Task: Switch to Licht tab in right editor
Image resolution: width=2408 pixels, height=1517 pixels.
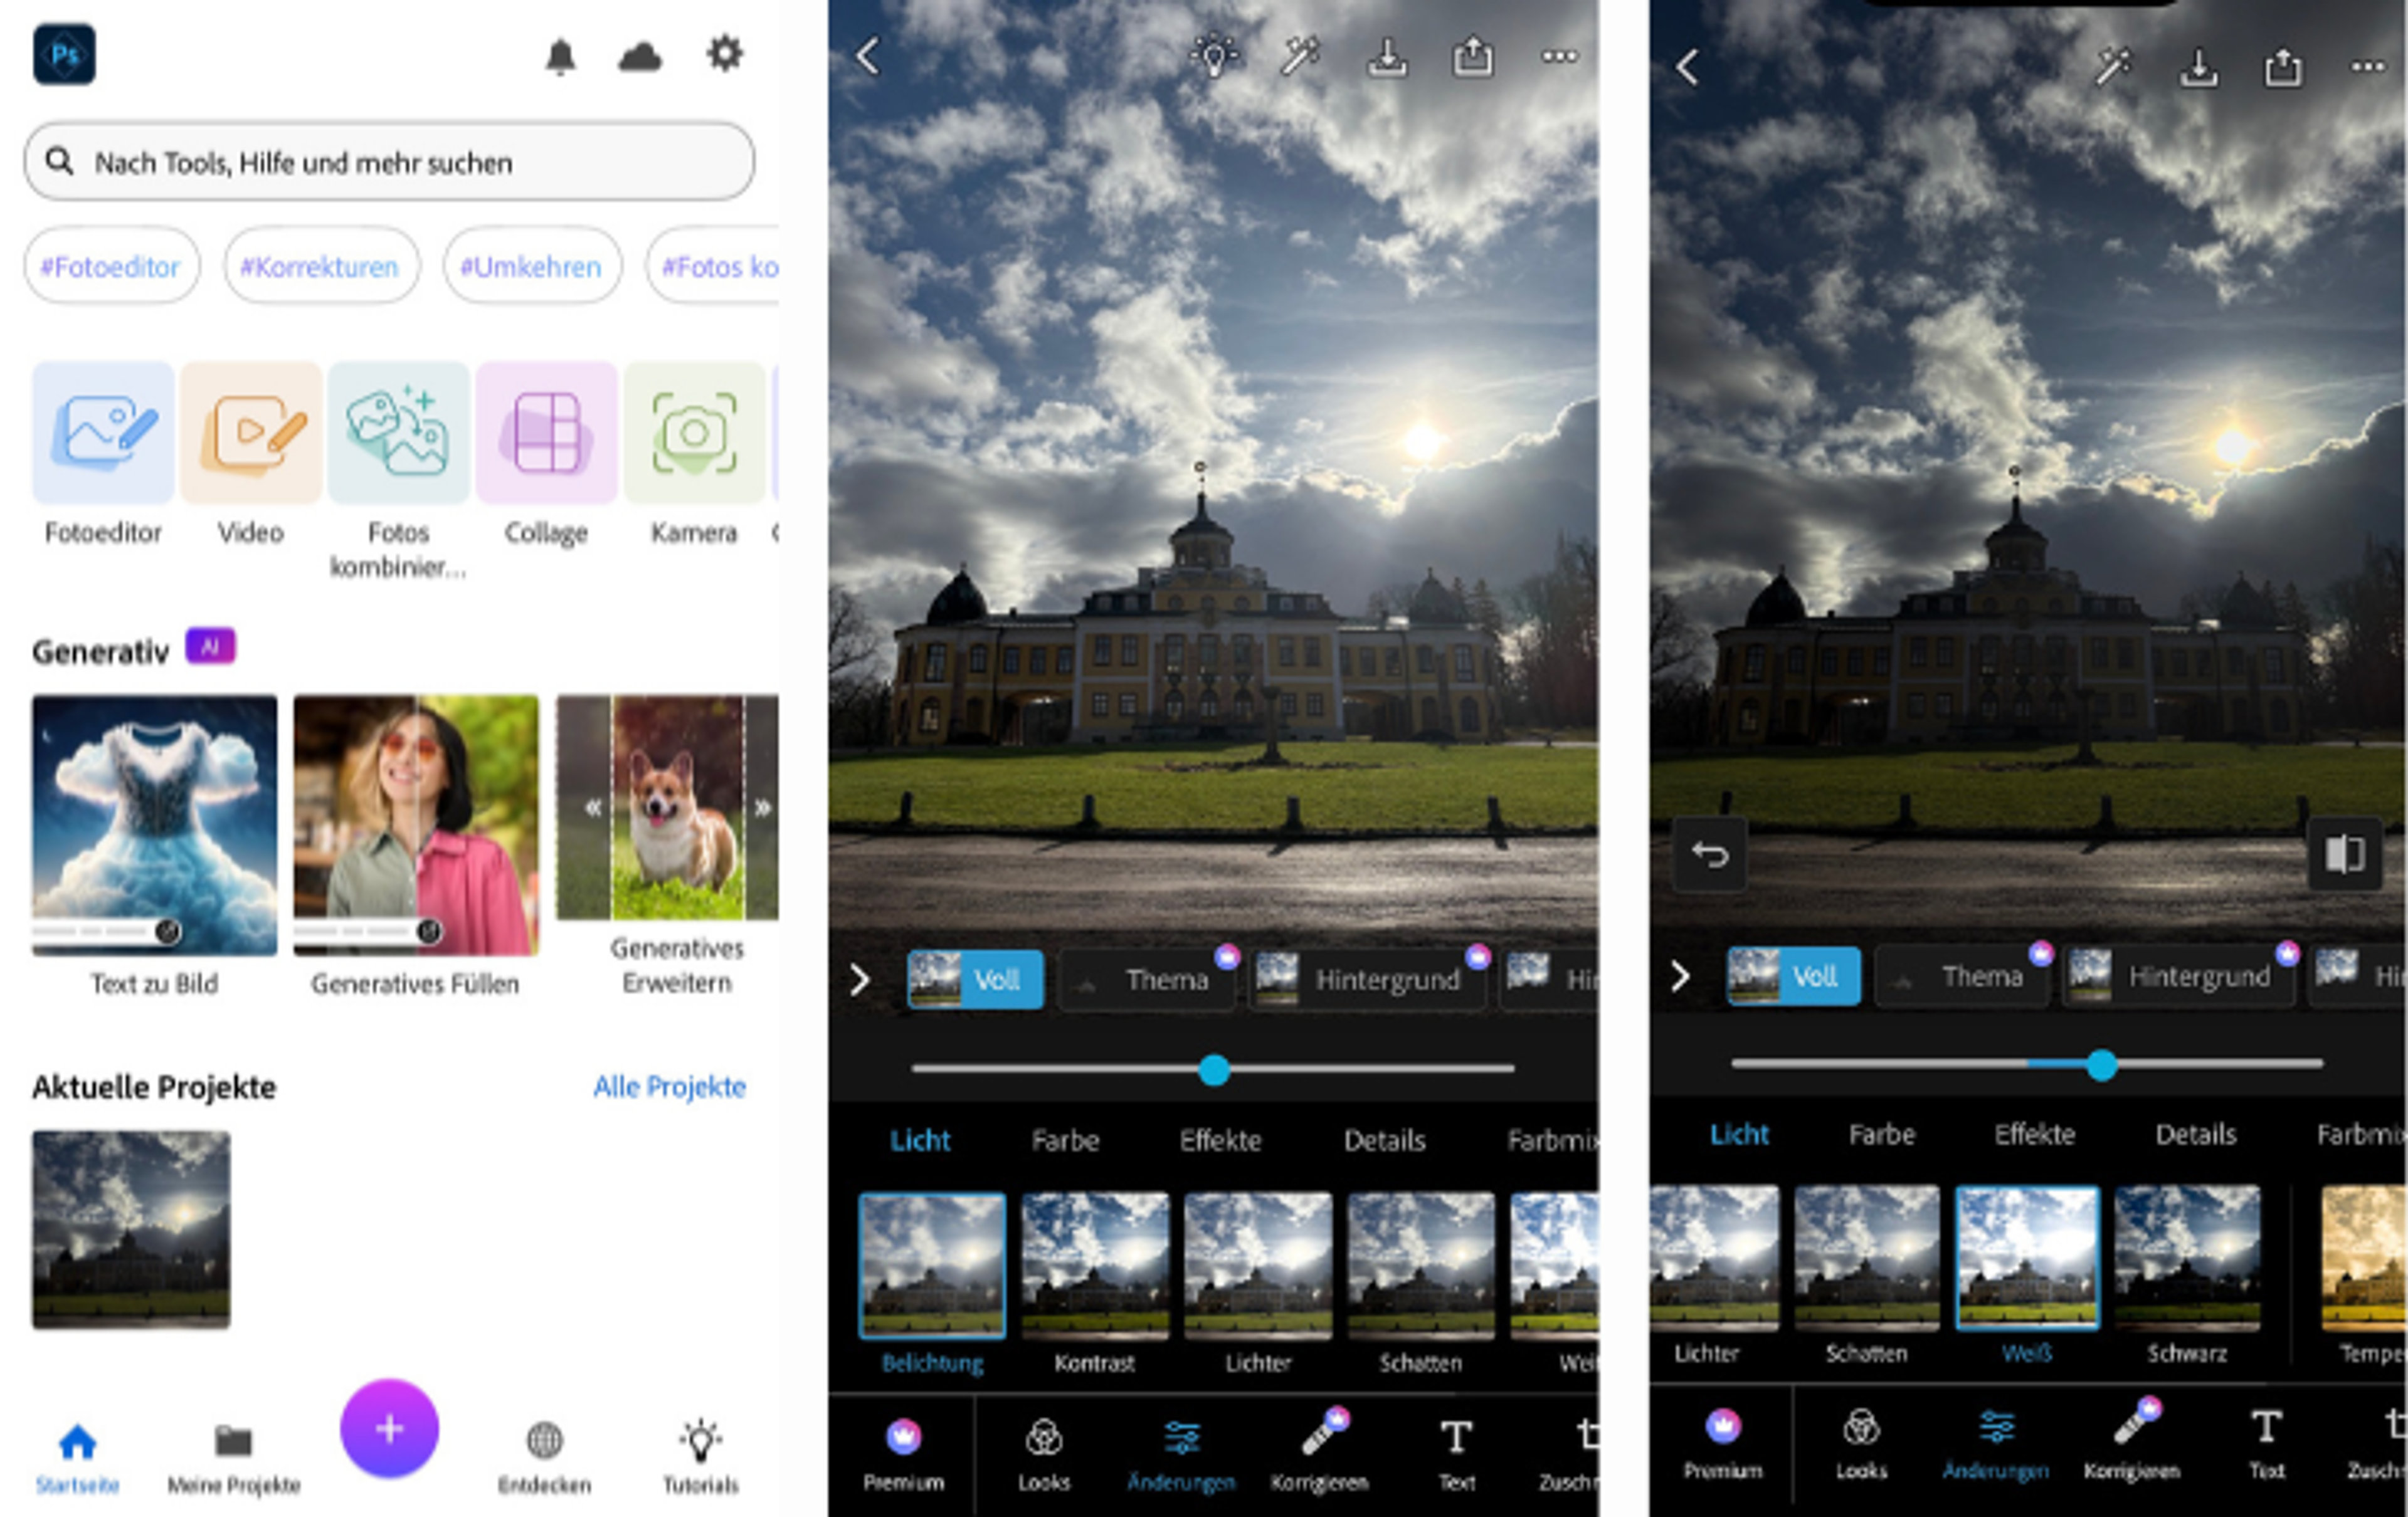Action: point(1739,1134)
